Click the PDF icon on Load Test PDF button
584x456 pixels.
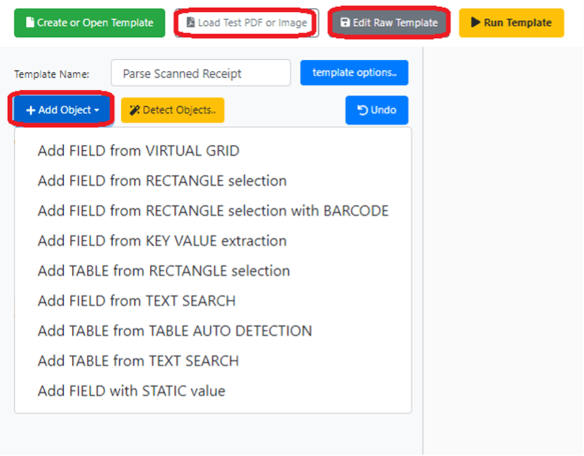click(x=191, y=23)
